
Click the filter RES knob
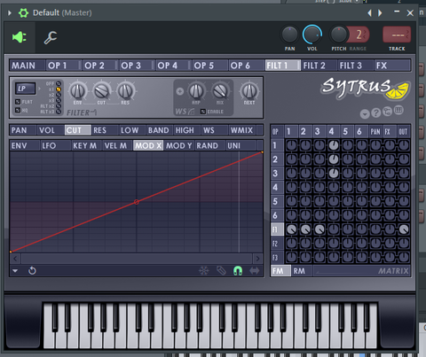point(125,91)
